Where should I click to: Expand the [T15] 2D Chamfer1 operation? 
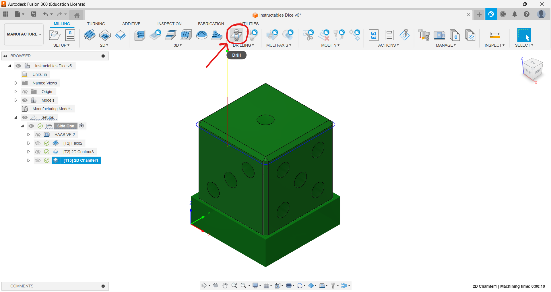click(x=28, y=160)
